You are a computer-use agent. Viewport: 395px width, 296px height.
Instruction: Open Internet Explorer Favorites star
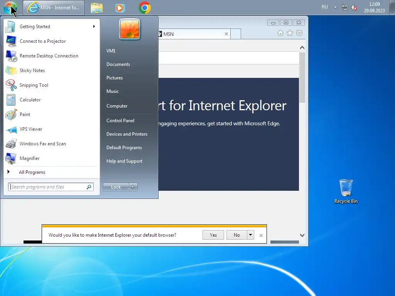pos(290,33)
